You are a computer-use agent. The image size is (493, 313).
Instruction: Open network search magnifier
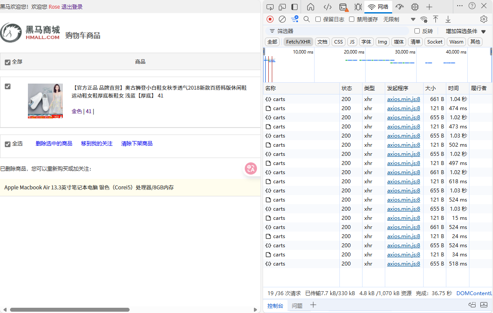click(307, 19)
